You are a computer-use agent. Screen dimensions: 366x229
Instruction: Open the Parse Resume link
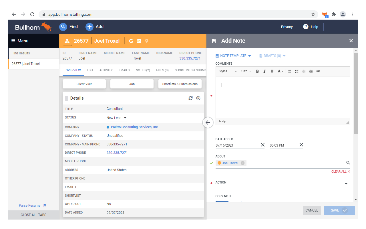pos(33,206)
